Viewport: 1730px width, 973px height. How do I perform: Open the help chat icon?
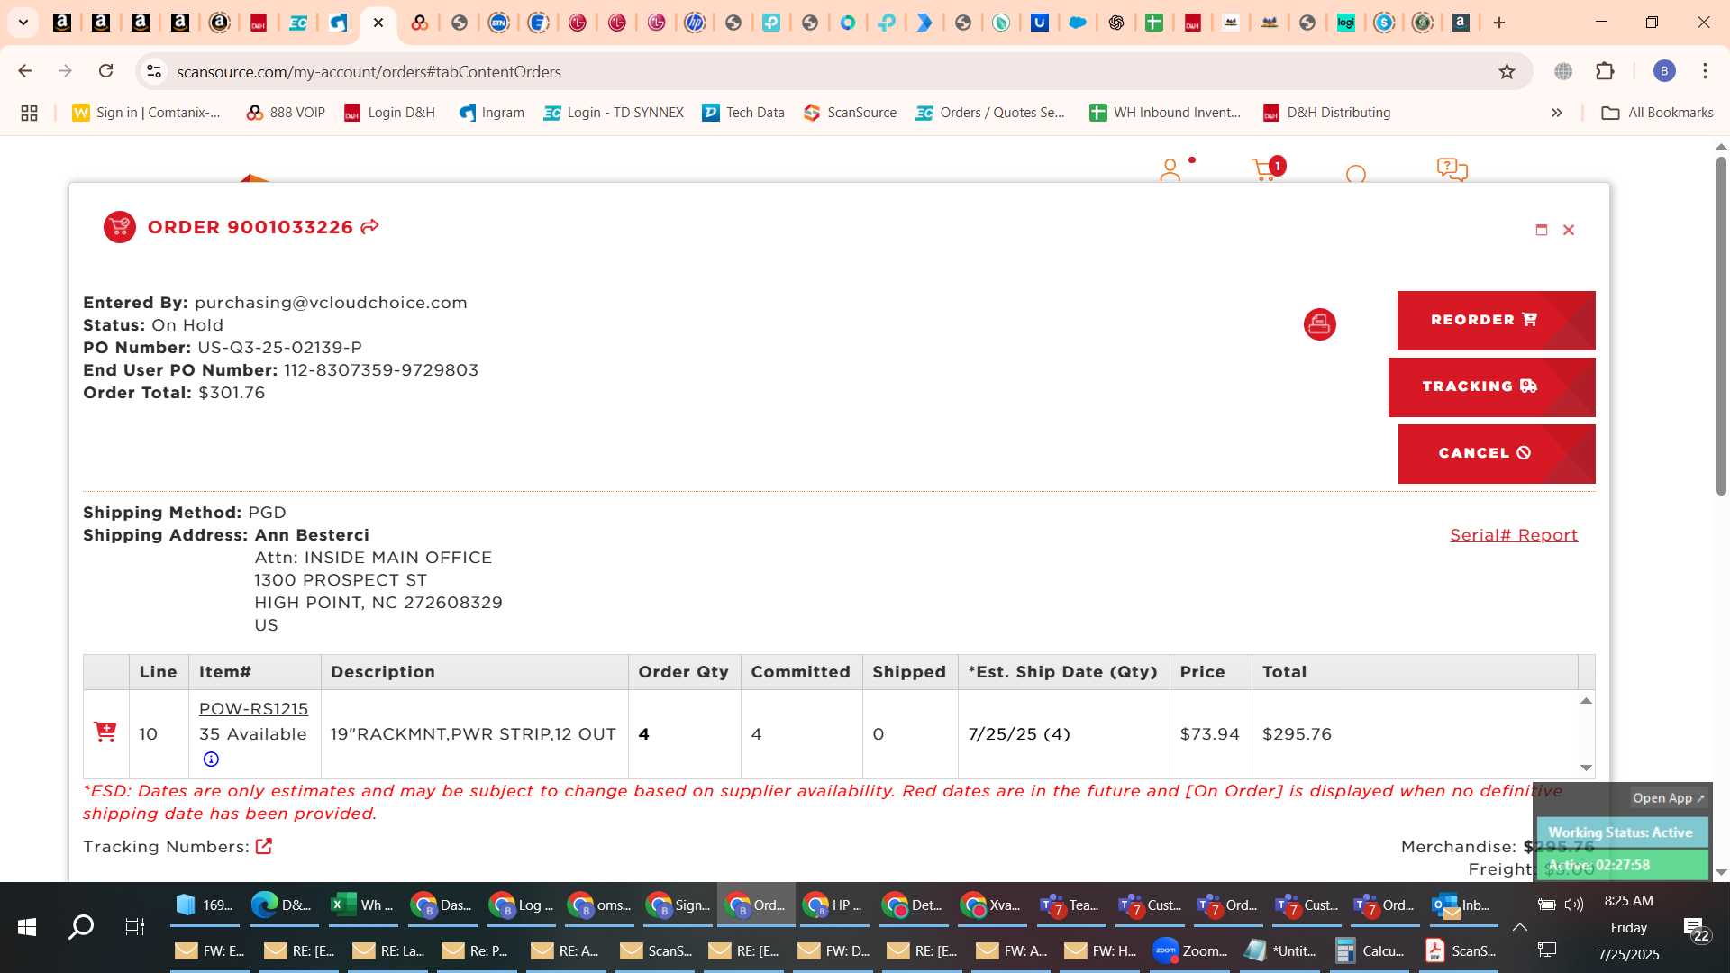(1452, 169)
